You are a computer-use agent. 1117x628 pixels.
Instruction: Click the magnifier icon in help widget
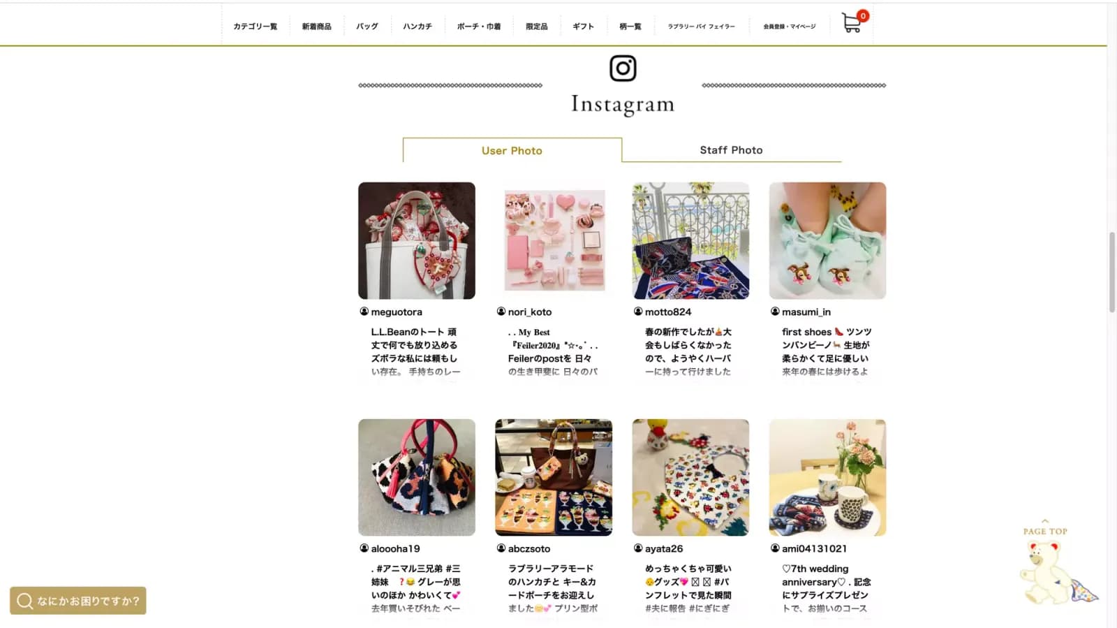[24, 601]
